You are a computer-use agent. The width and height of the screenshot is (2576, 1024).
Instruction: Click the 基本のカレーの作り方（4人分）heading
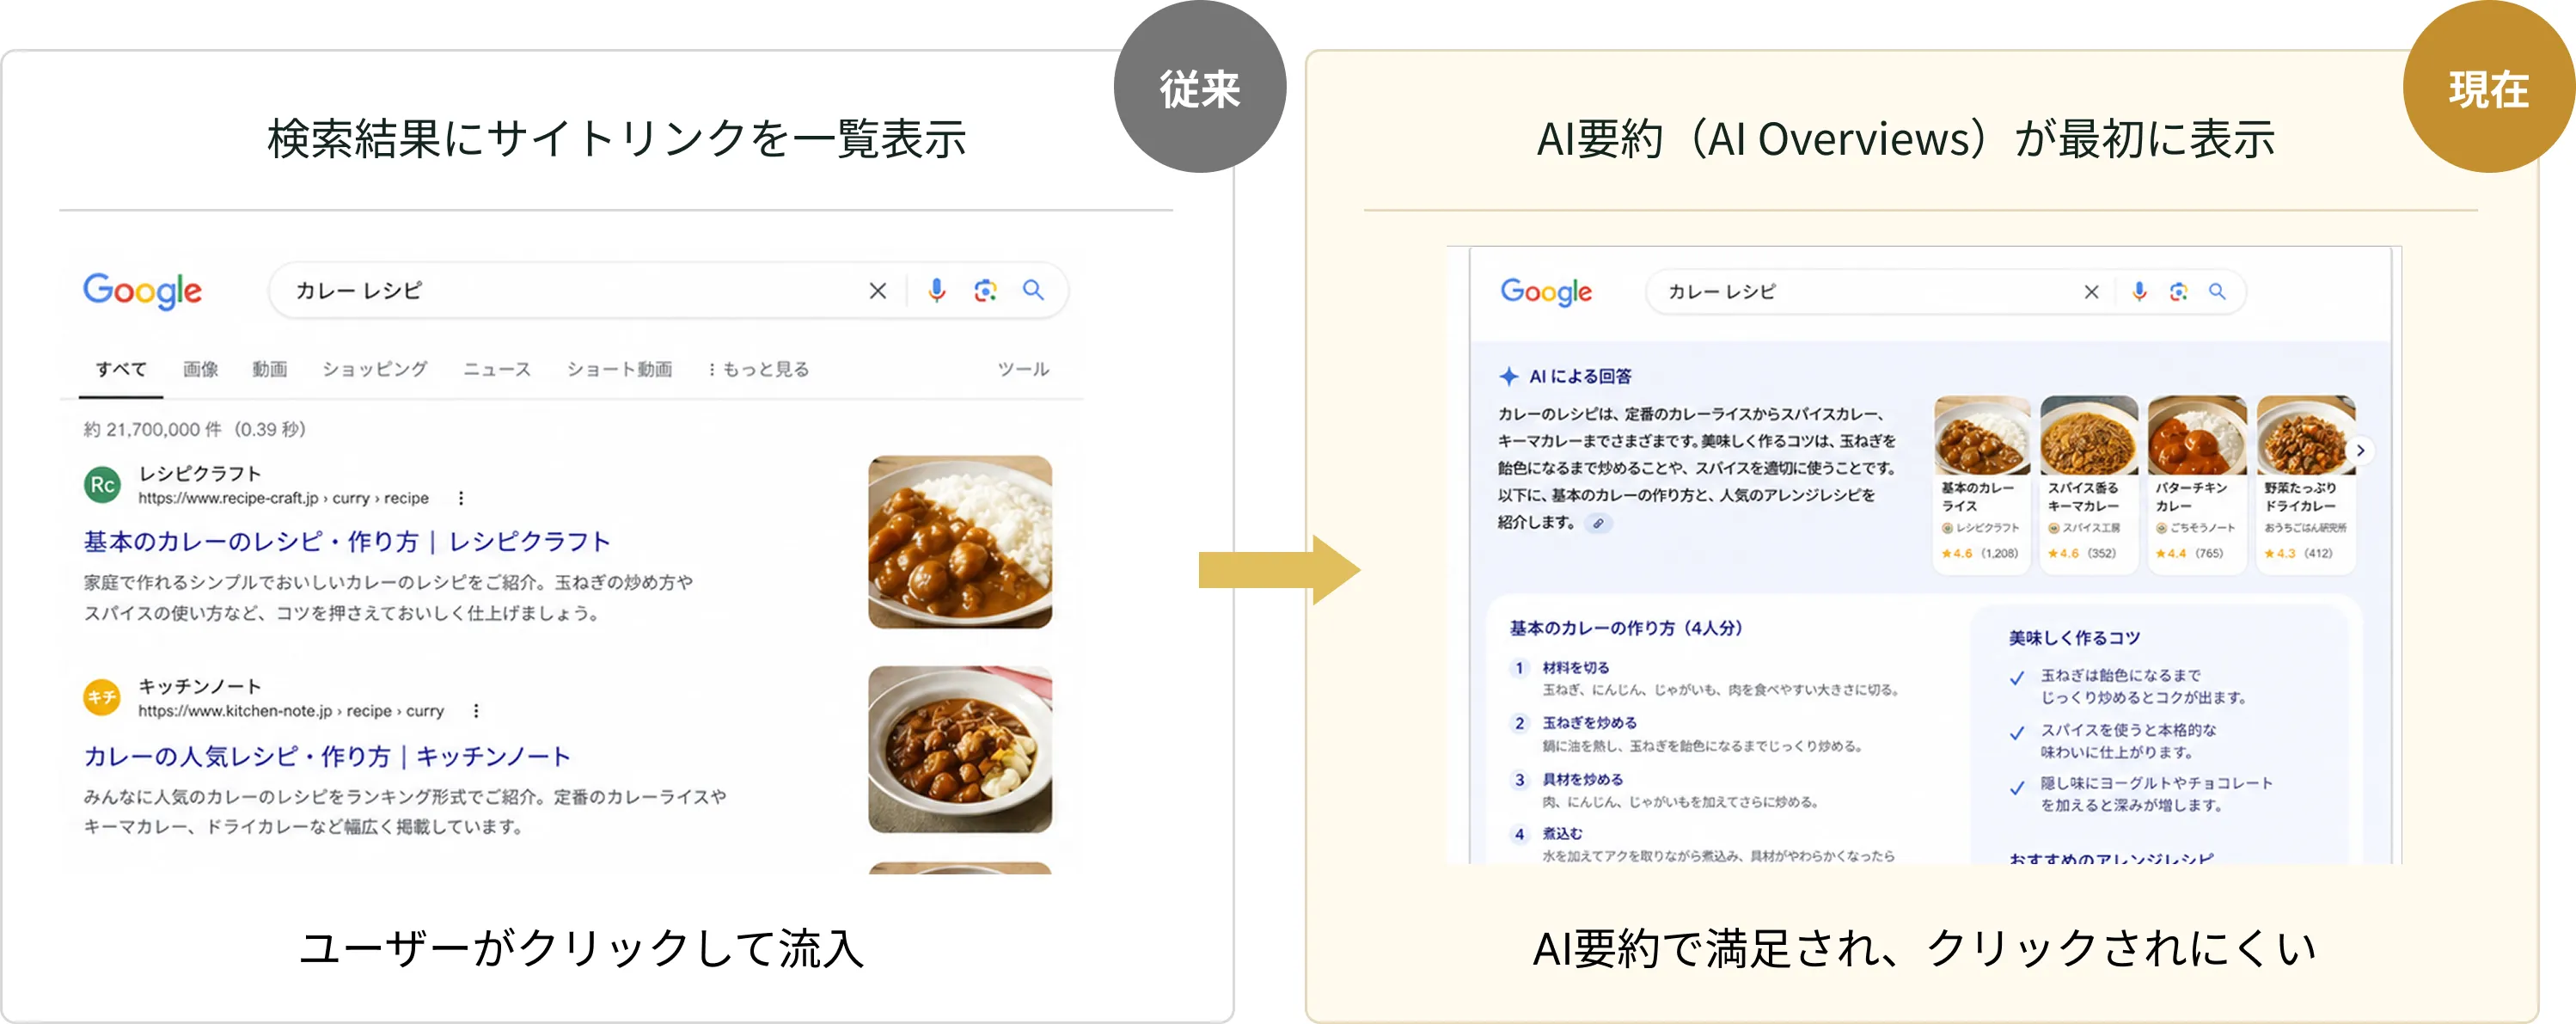(1626, 628)
